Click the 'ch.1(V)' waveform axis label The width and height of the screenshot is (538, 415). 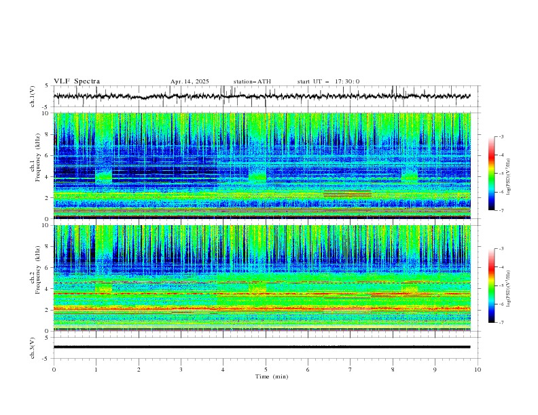33,96
